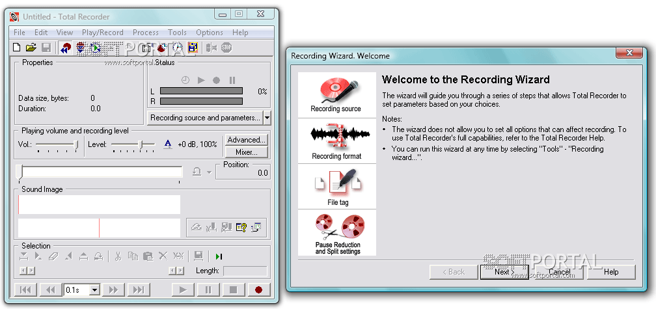Open the View menu
656x309 pixels.
pyautogui.click(x=65, y=32)
